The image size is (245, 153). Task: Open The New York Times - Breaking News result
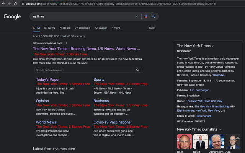pyautogui.click(x=87, y=49)
